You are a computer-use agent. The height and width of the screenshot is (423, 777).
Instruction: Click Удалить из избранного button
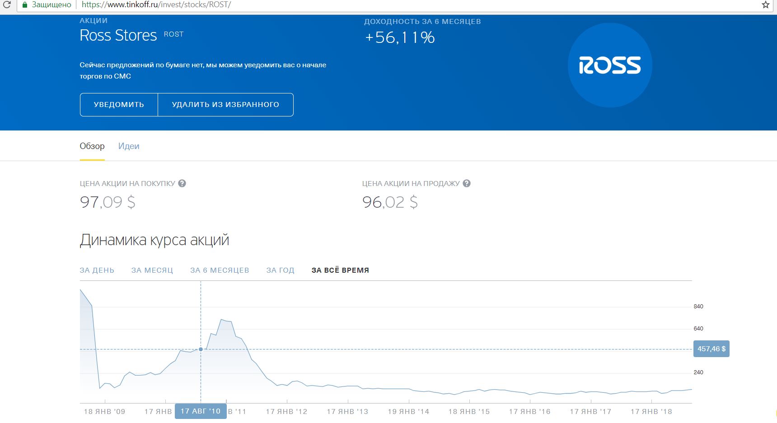pyautogui.click(x=225, y=105)
